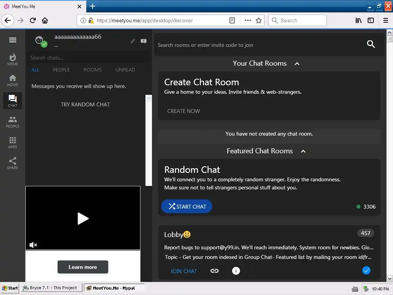Toggle the browser sidebar icon
This screenshot has height=295, width=393.
pyautogui.click(x=371, y=20)
